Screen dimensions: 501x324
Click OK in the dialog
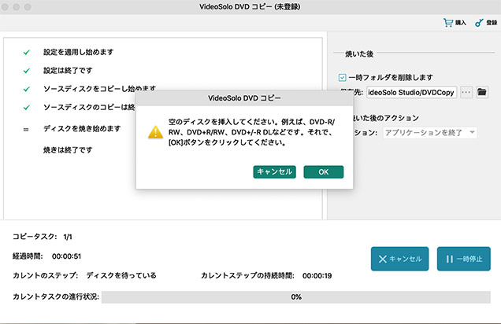pyautogui.click(x=324, y=172)
